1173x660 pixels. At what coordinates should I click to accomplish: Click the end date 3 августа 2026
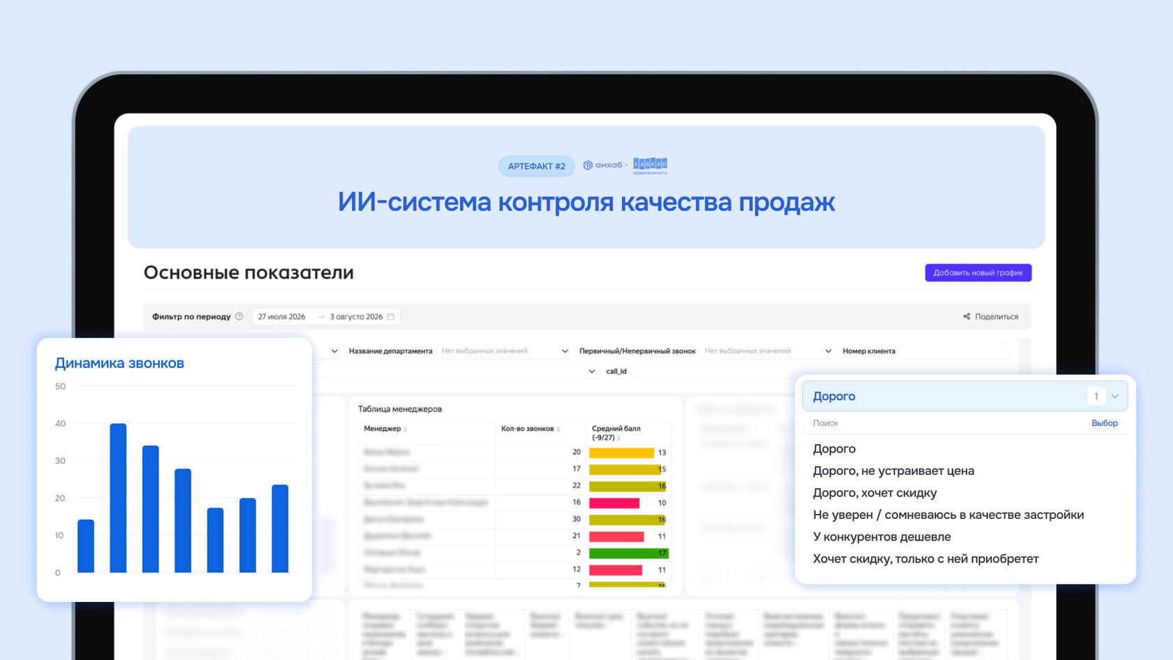[x=356, y=316]
